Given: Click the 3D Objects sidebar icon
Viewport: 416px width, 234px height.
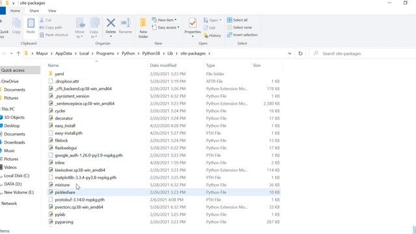Looking at the screenshot, I should pos(1,117).
